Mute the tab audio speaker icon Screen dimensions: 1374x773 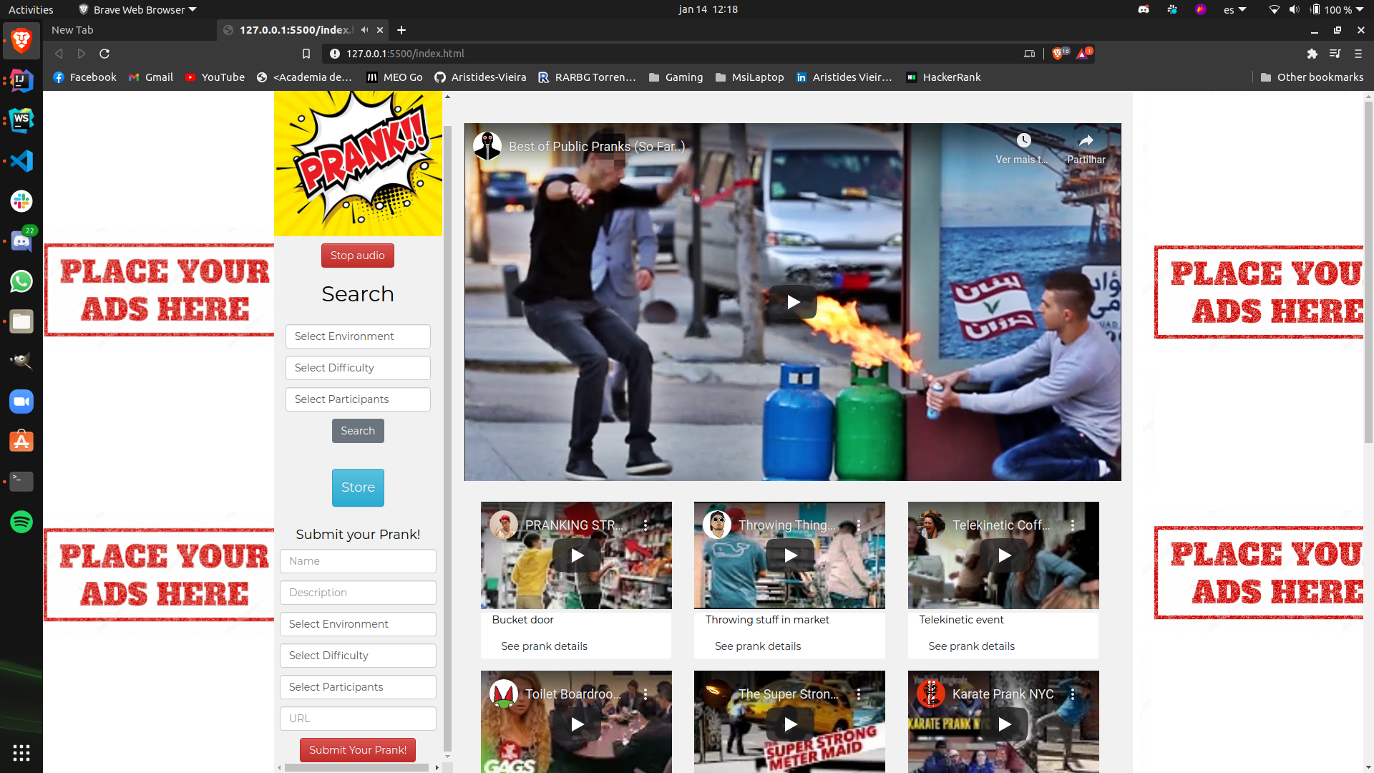pyautogui.click(x=365, y=30)
